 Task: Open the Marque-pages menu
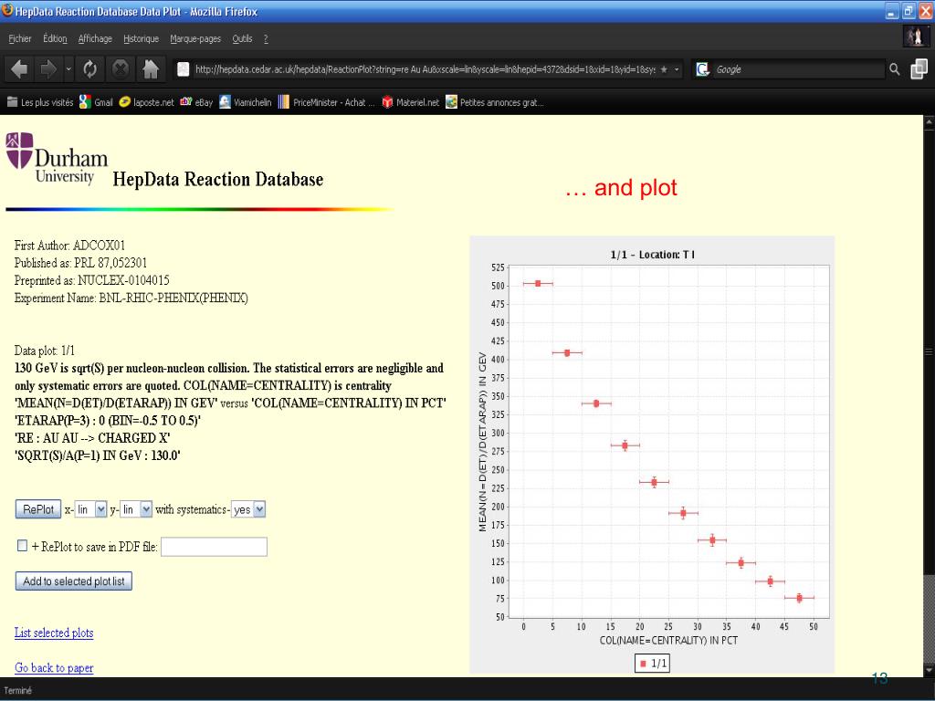[x=195, y=38]
